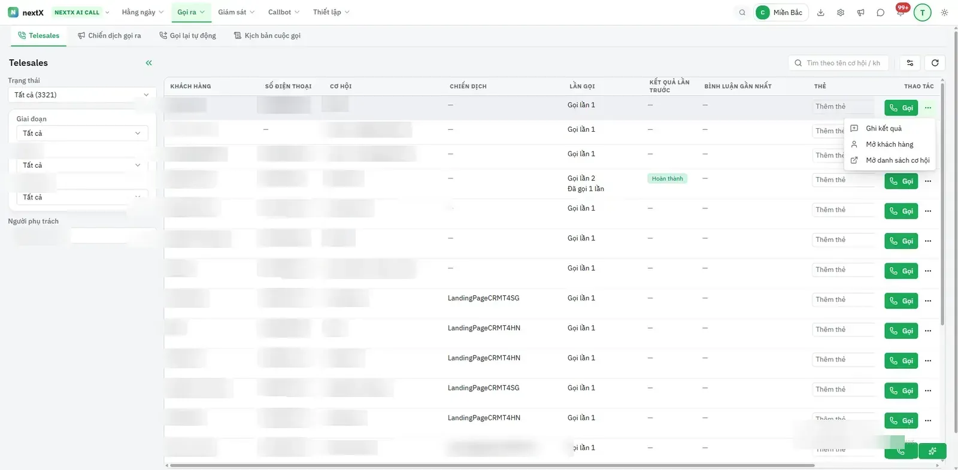Select Mở danh sách cơ hội menu item
958x470 pixels.
[x=890, y=160]
